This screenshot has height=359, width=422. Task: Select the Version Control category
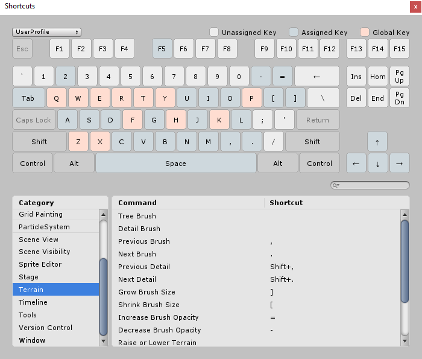(x=55, y=328)
